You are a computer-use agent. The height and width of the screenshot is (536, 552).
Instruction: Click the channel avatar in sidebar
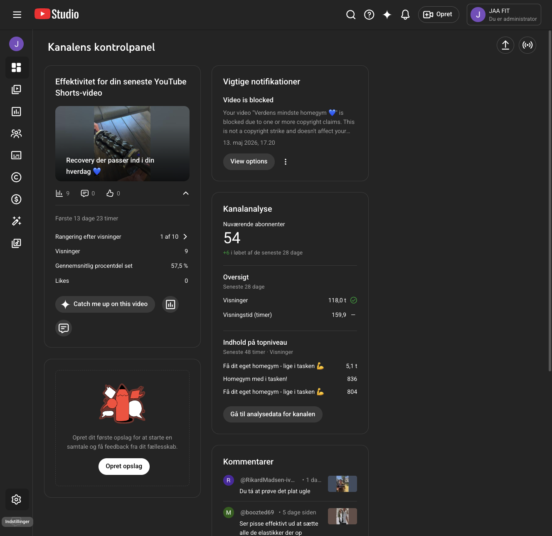click(x=16, y=44)
